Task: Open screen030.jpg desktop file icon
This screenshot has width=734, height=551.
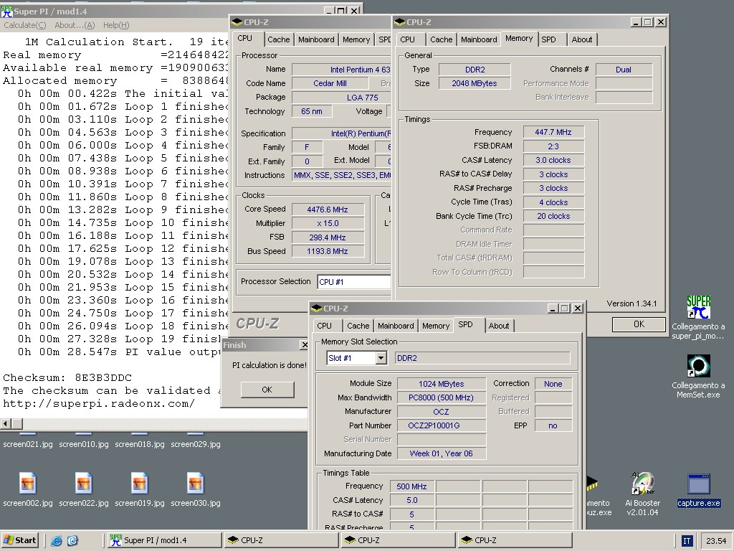Action: coord(195,483)
